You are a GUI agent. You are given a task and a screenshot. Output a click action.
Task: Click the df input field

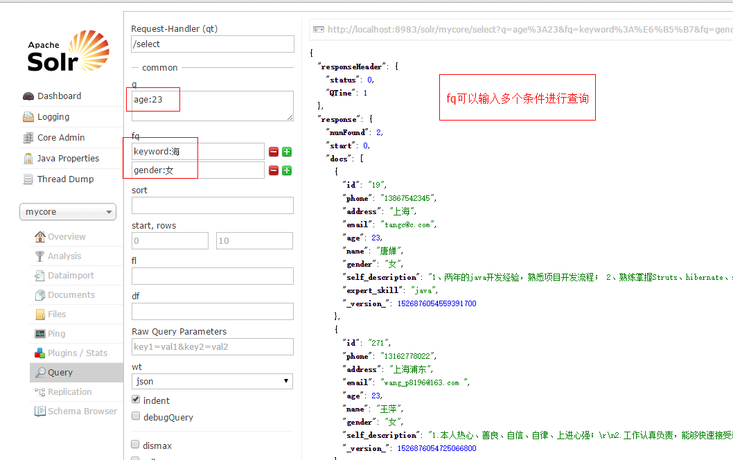[213, 311]
